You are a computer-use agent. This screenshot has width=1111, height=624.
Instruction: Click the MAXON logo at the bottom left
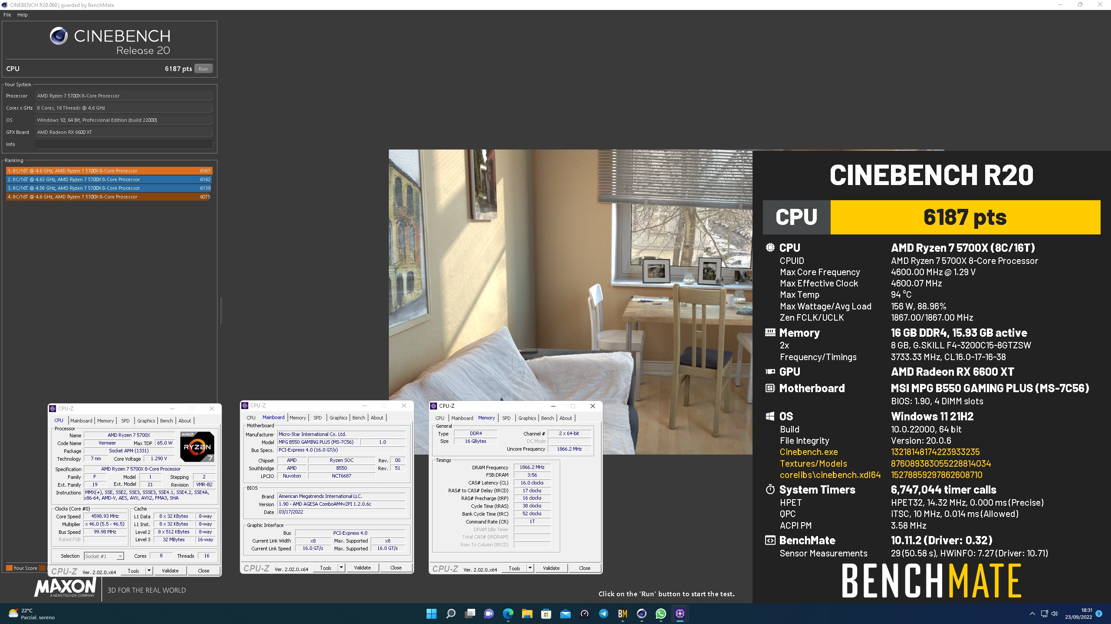coord(65,588)
